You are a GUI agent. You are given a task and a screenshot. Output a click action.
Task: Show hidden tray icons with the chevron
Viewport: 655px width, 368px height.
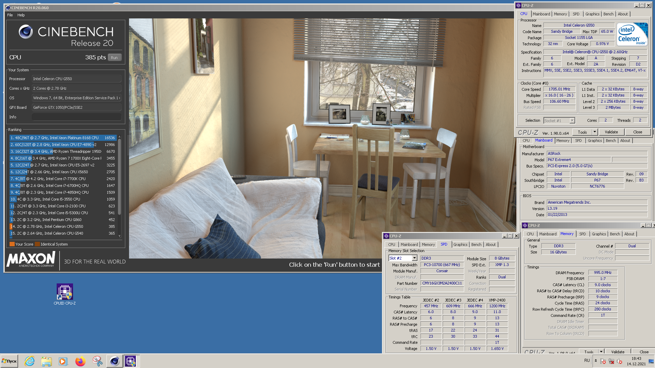click(x=596, y=360)
